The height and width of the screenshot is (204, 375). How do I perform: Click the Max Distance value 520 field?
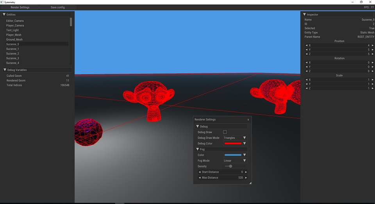click(x=223, y=178)
